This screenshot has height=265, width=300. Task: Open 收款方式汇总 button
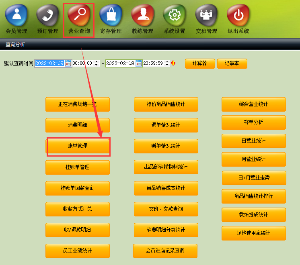coord(78,209)
